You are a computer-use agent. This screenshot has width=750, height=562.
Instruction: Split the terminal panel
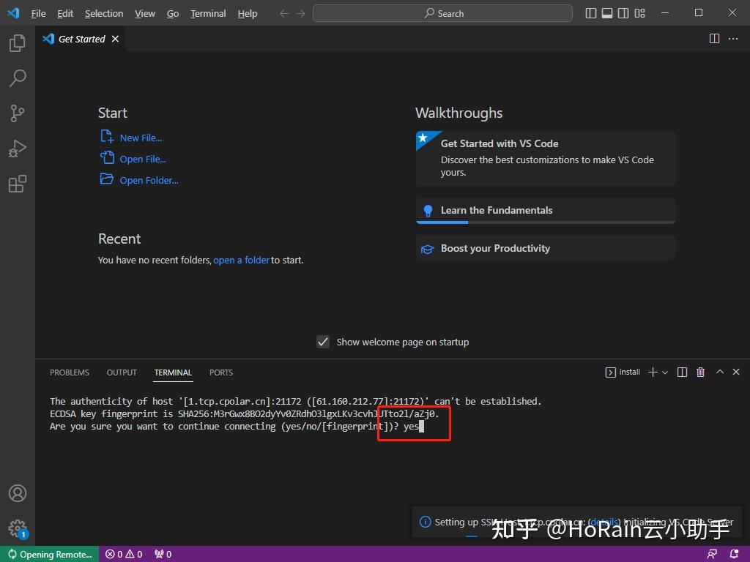click(682, 372)
